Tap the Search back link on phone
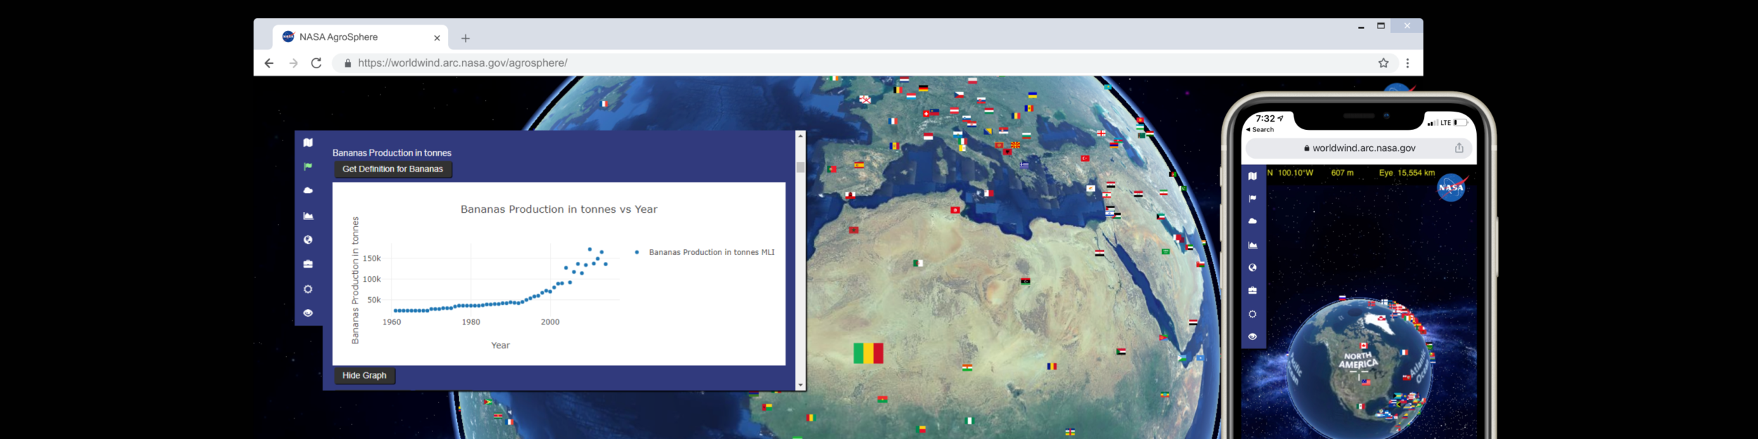The width and height of the screenshot is (1758, 439). pyautogui.click(x=1260, y=130)
